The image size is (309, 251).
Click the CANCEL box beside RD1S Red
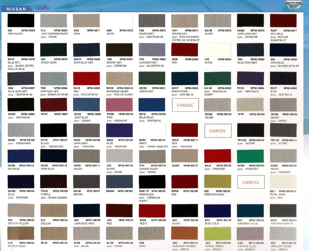pyautogui.click(x=218, y=131)
